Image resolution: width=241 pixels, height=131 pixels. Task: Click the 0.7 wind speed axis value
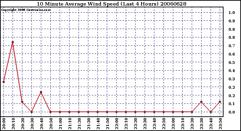pyautogui.click(x=232, y=46)
